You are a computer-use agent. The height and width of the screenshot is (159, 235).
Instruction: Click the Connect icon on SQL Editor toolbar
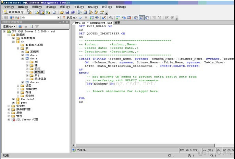pyautogui.click(x=6, y=18)
